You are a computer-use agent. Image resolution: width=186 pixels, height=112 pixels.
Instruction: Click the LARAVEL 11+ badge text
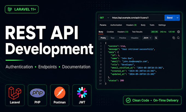click(25, 9)
